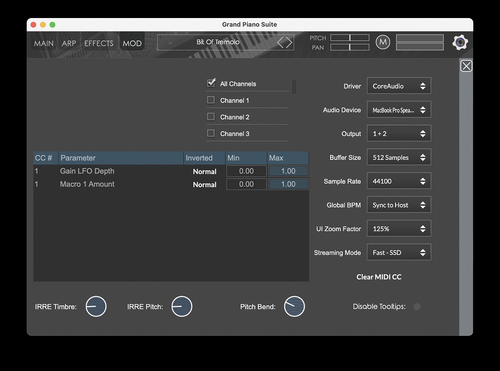
Task: Click the Pitch Bend knob
Action: pos(294,307)
